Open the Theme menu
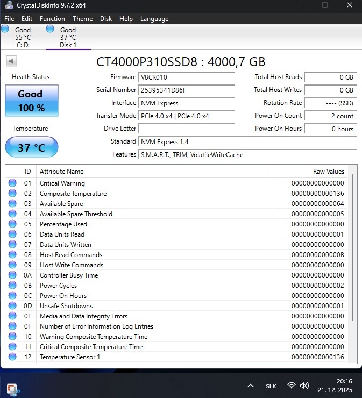 (x=82, y=19)
